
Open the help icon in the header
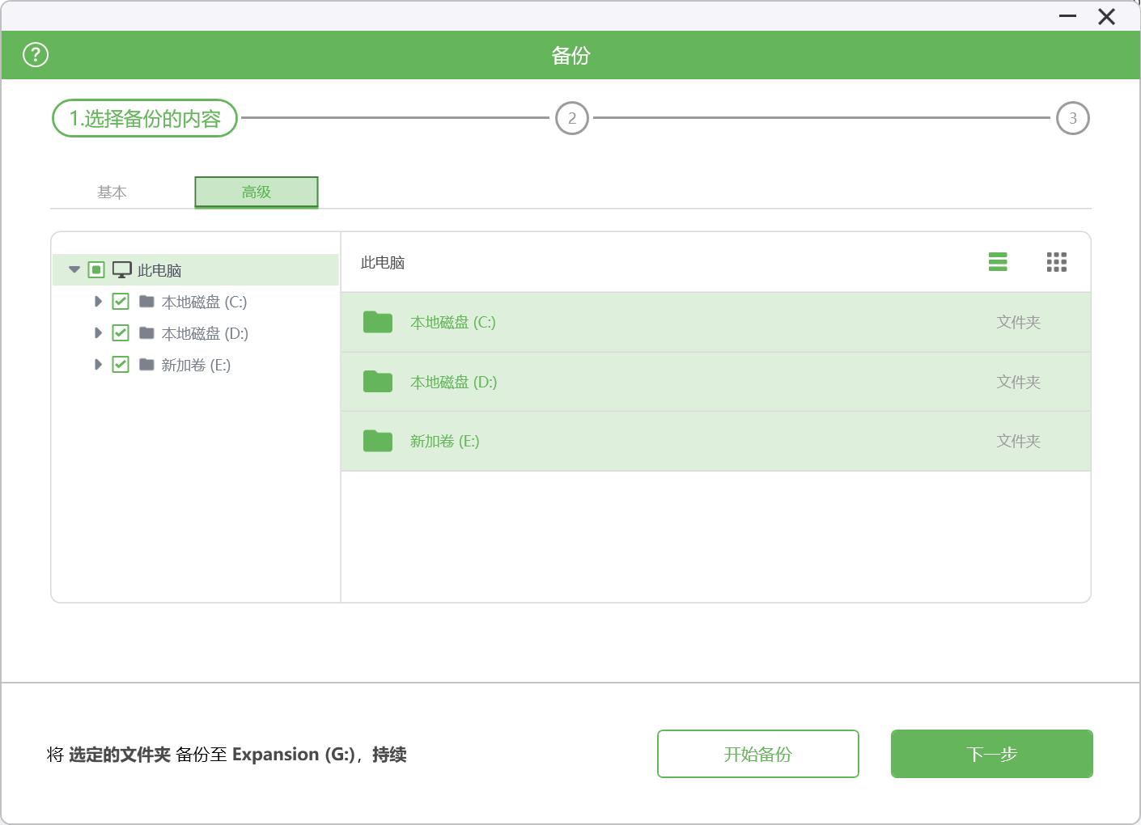click(x=34, y=54)
